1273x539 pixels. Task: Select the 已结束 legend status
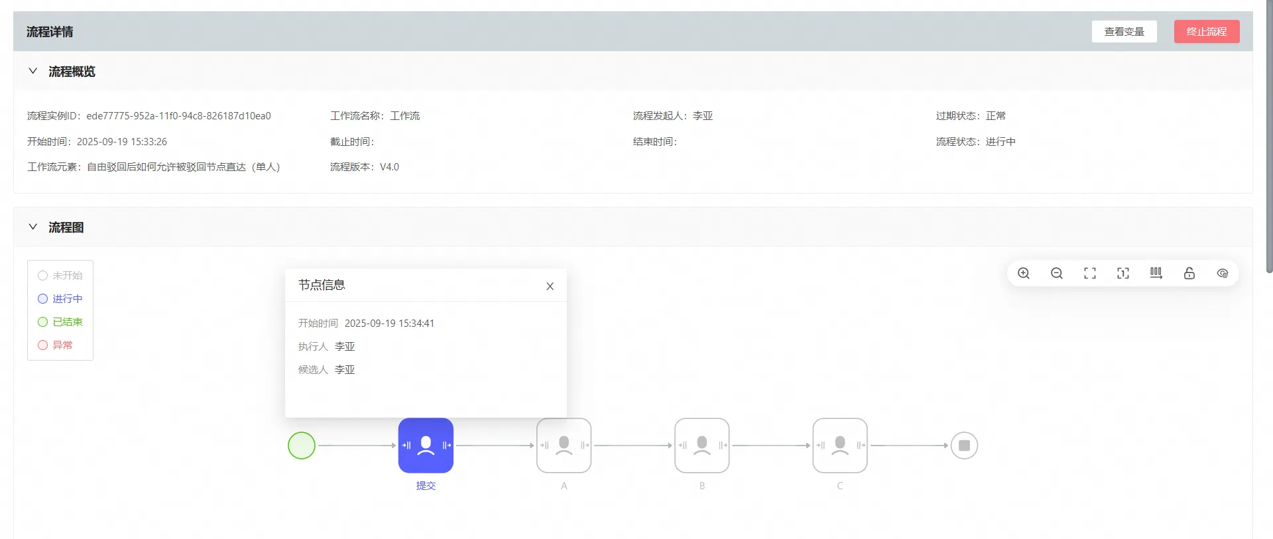tap(60, 322)
